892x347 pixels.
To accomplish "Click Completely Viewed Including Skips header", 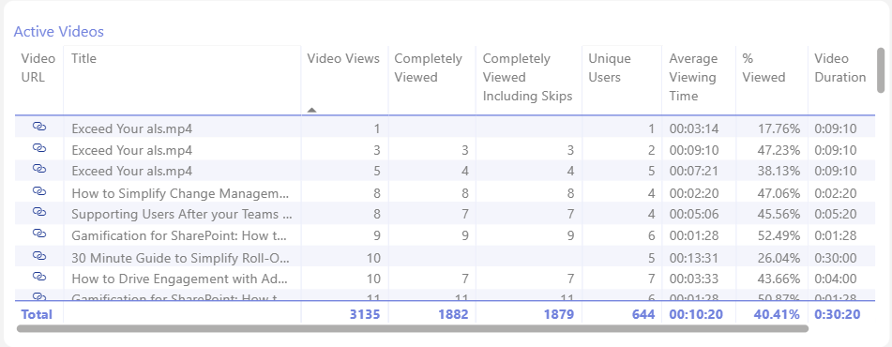I will (527, 77).
